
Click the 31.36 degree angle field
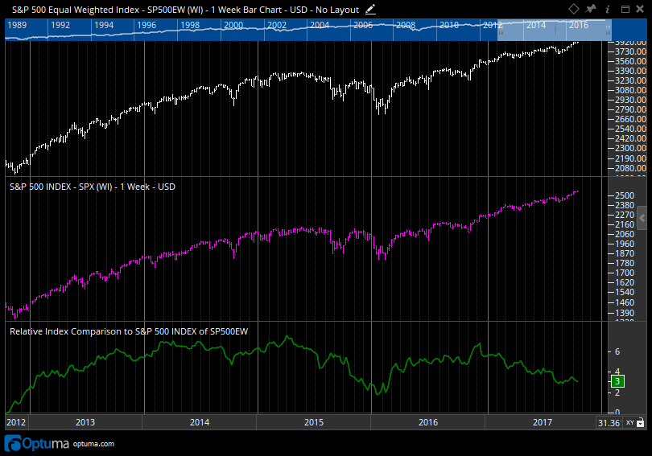[x=609, y=423]
